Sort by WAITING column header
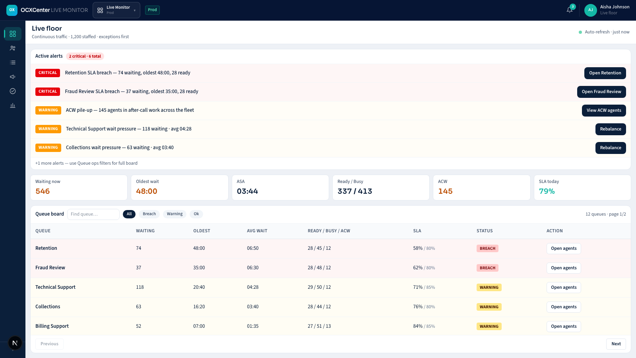 point(145,231)
